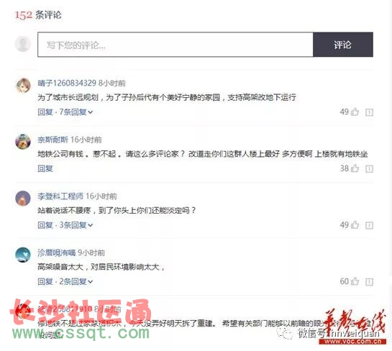Open user profile 晴子1260834329
Viewport: 392px width, 351px height.
pos(67,83)
